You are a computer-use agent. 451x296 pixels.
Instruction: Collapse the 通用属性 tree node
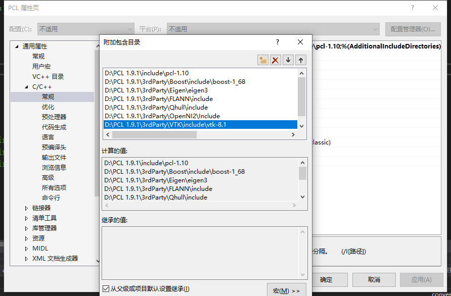[17, 46]
